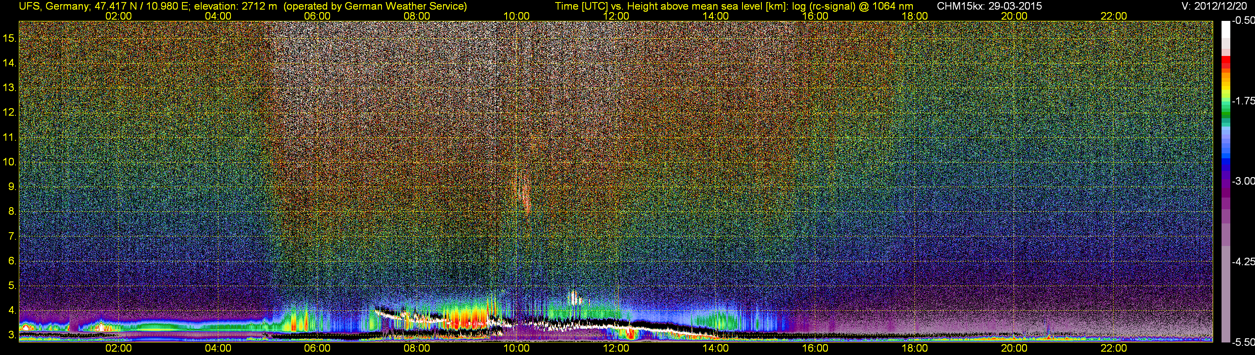Screen dimensions: 1255x355
Task: Click the 'operated by German Weather Service' text
Action: [x=375, y=6]
